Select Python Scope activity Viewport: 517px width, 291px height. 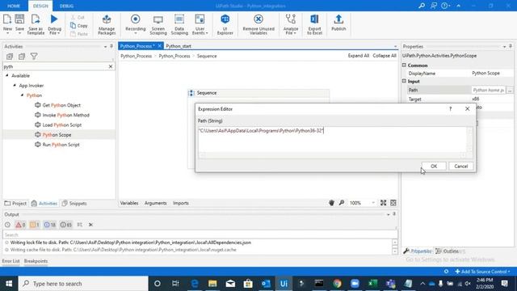click(57, 135)
